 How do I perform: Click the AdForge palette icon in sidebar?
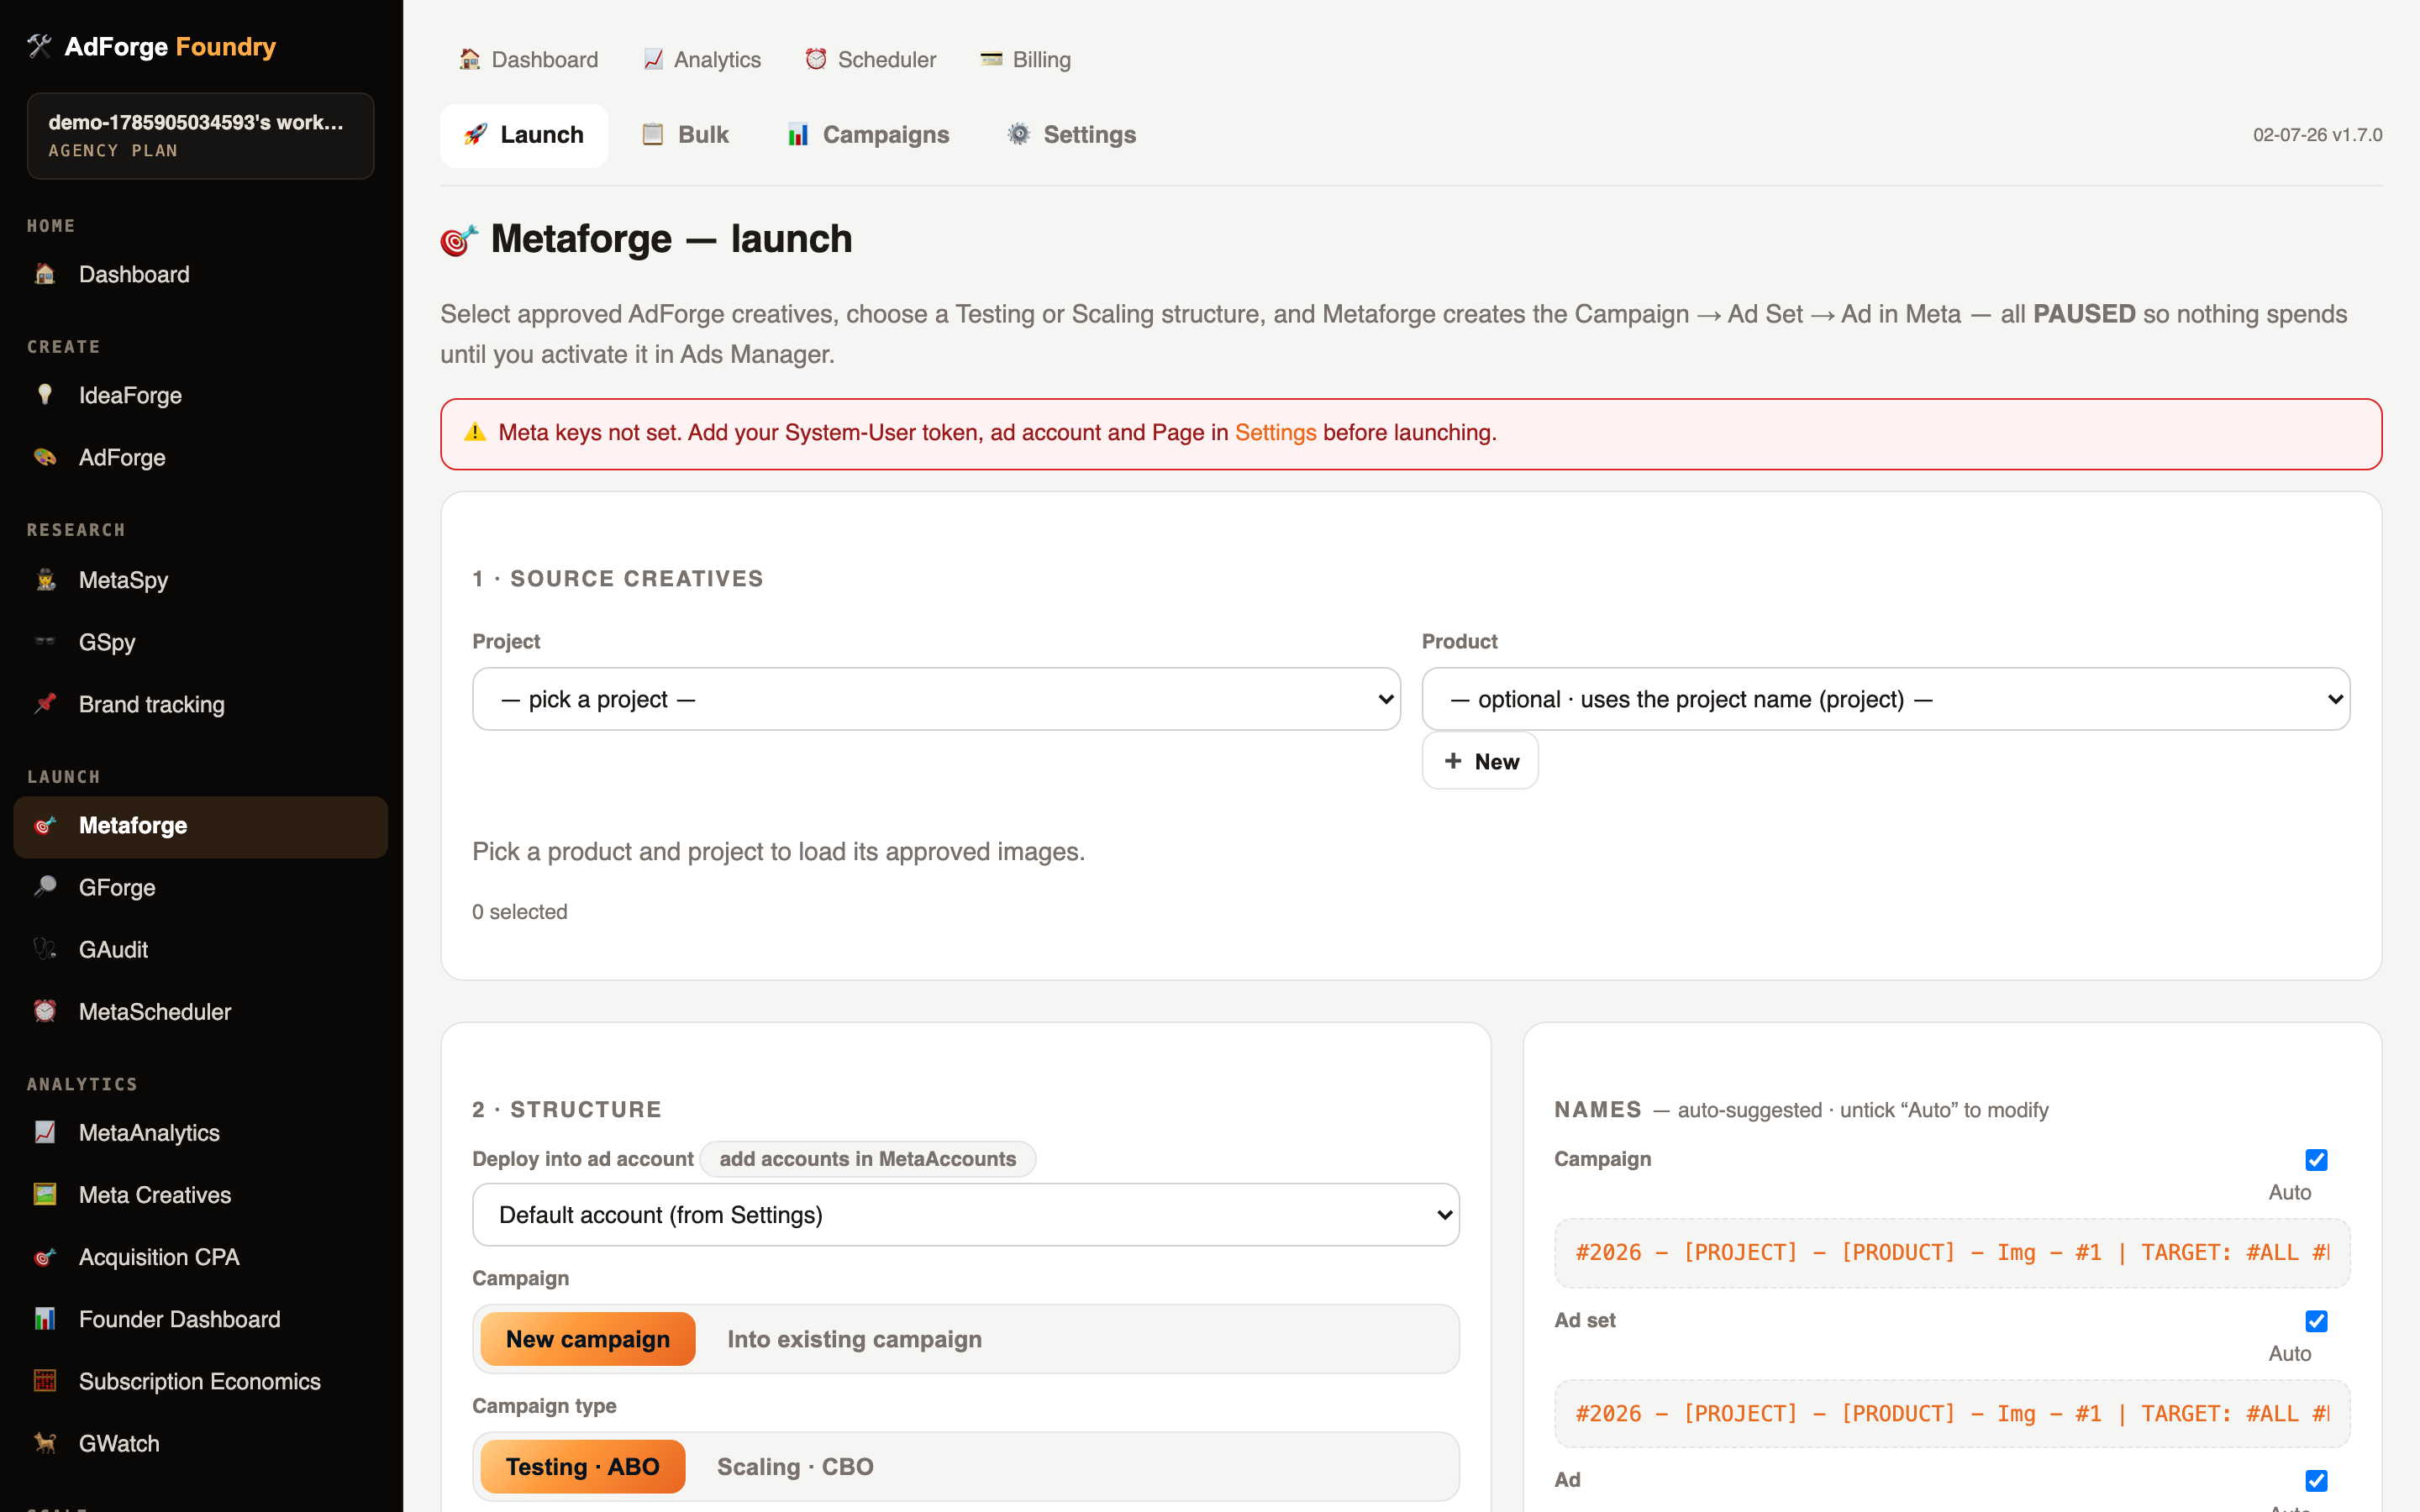click(x=45, y=457)
